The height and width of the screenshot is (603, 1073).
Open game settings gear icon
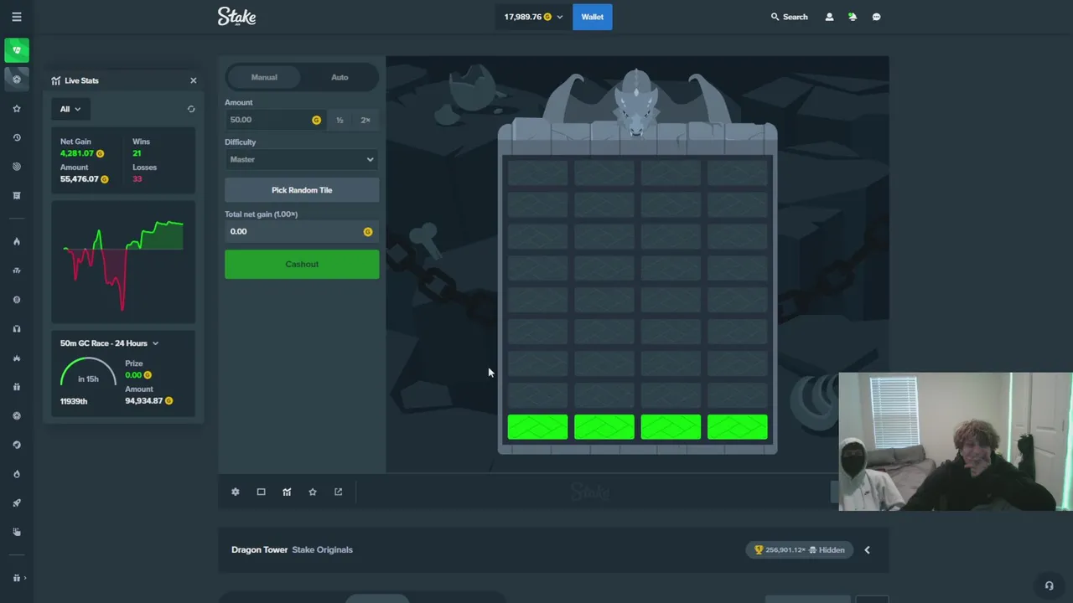pyautogui.click(x=236, y=492)
